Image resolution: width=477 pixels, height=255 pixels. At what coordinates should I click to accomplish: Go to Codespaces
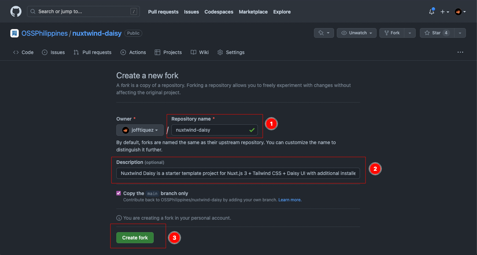219,12
